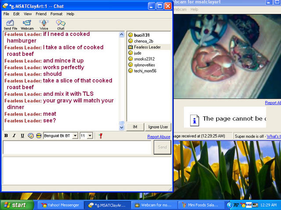
Task: Click the webcam icon beside Fearless Leader
Action: click(130, 47)
